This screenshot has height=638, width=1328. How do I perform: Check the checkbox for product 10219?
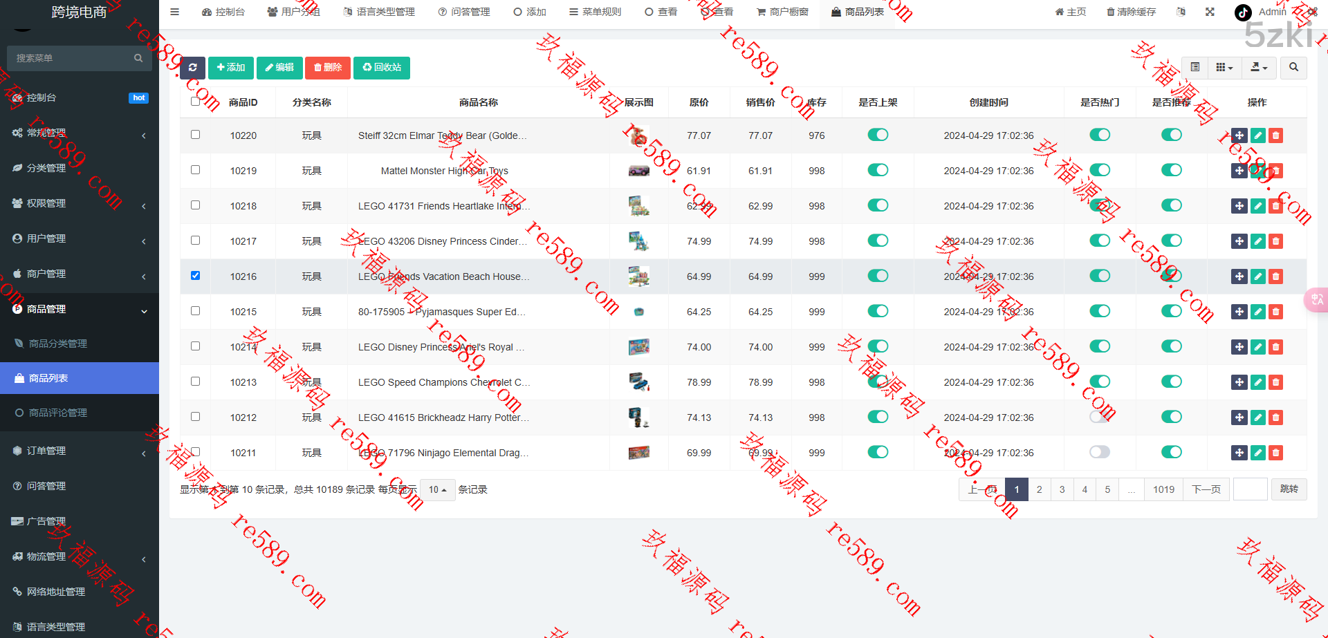(x=195, y=170)
